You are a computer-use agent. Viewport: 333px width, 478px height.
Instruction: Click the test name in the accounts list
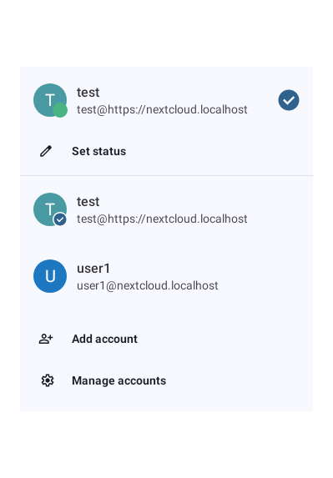tap(88, 202)
